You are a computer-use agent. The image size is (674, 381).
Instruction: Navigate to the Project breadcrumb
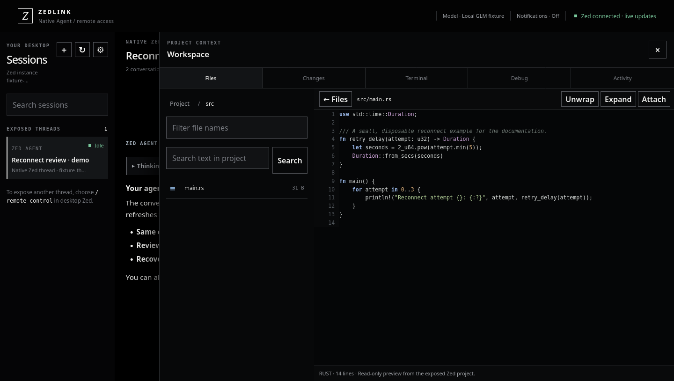[180, 104]
